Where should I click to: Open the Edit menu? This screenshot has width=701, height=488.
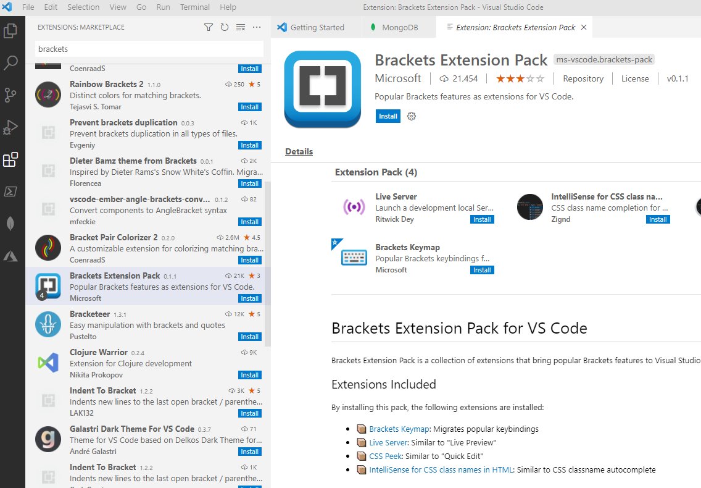51,7
